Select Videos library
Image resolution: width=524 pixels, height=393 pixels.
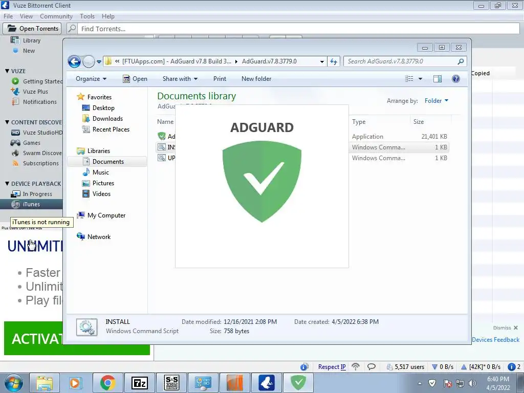click(97, 194)
